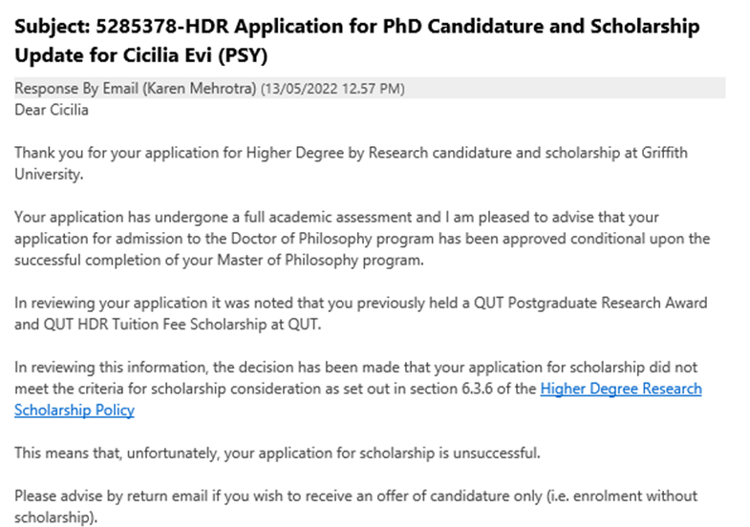
Task: Click the 'Response By Email' header bar
Action: (369, 89)
